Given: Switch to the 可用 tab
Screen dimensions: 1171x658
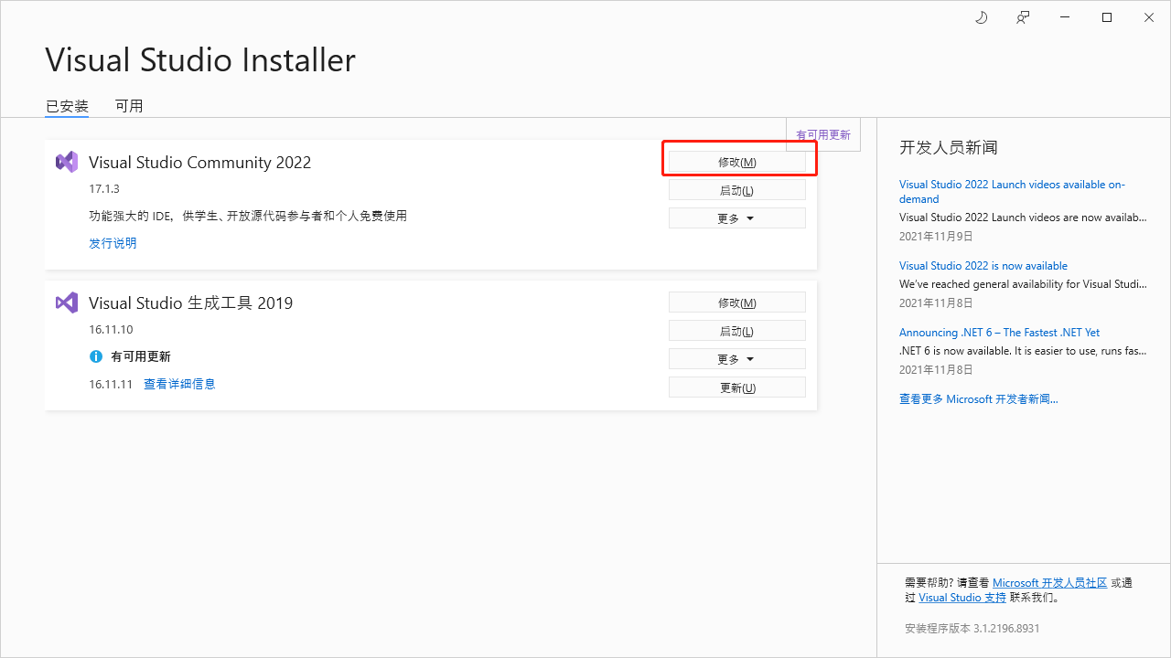Looking at the screenshot, I should 129,106.
